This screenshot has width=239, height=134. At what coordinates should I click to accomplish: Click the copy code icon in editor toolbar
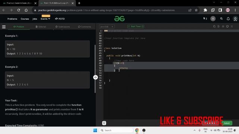point(214,26)
